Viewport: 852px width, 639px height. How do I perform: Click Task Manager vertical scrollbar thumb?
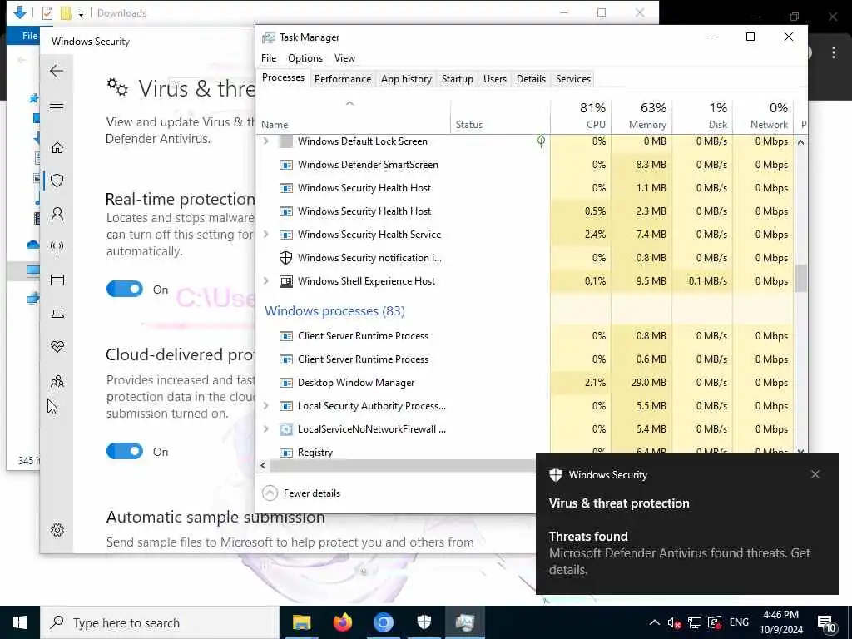click(801, 279)
